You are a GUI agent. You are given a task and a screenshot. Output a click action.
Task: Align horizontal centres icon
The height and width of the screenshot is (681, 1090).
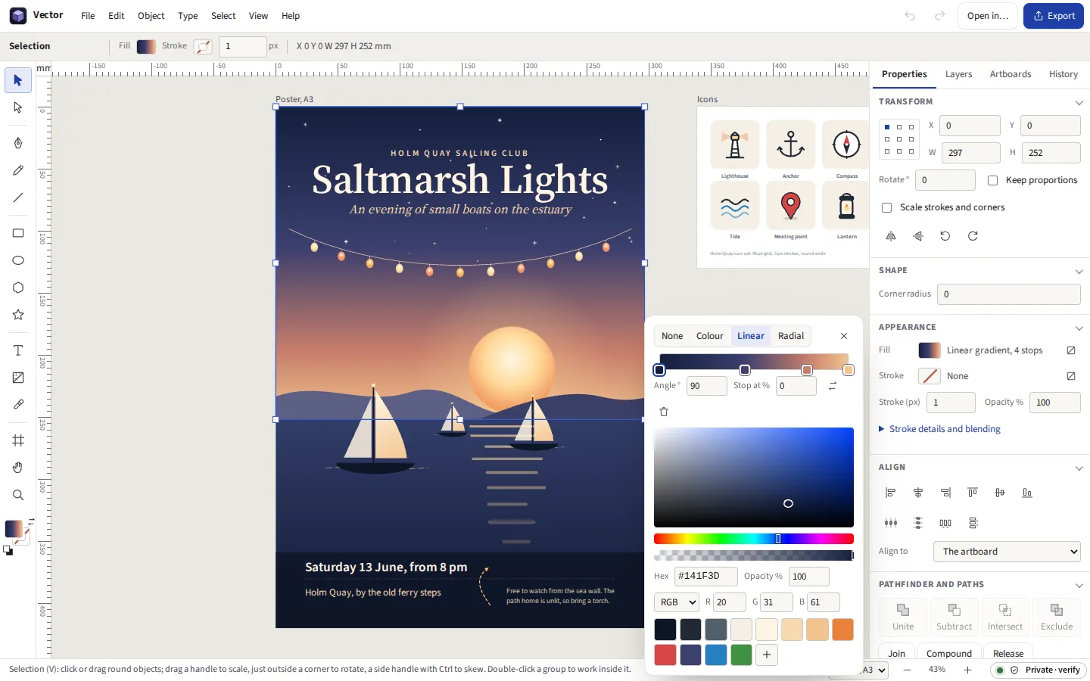pos(918,493)
